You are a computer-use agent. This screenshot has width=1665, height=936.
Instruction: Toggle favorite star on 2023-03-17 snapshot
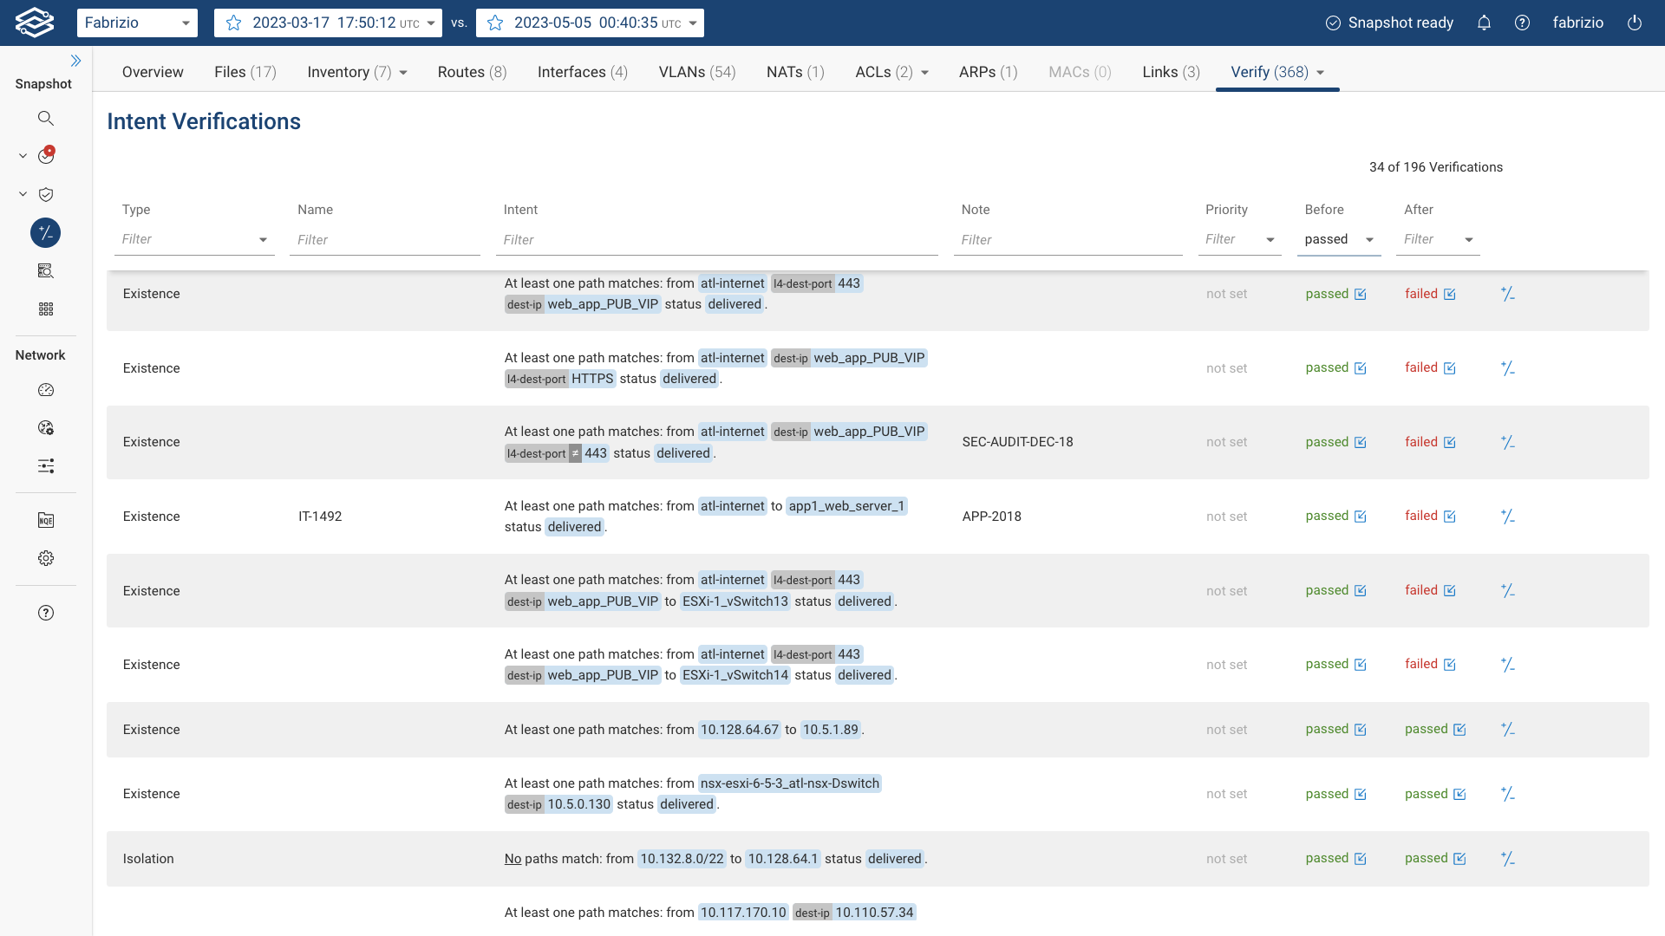point(233,23)
